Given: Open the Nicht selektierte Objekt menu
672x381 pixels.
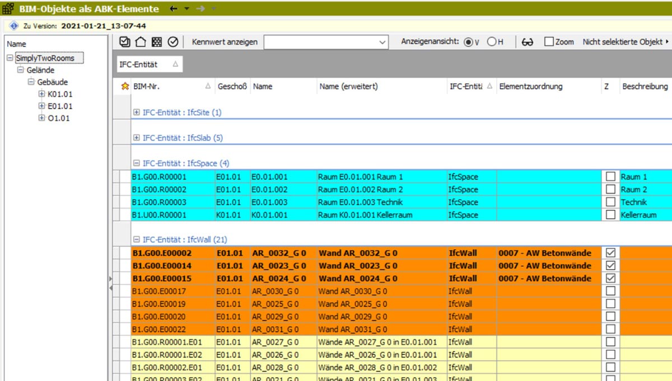Looking at the screenshot, I should (x=626, y=42).
